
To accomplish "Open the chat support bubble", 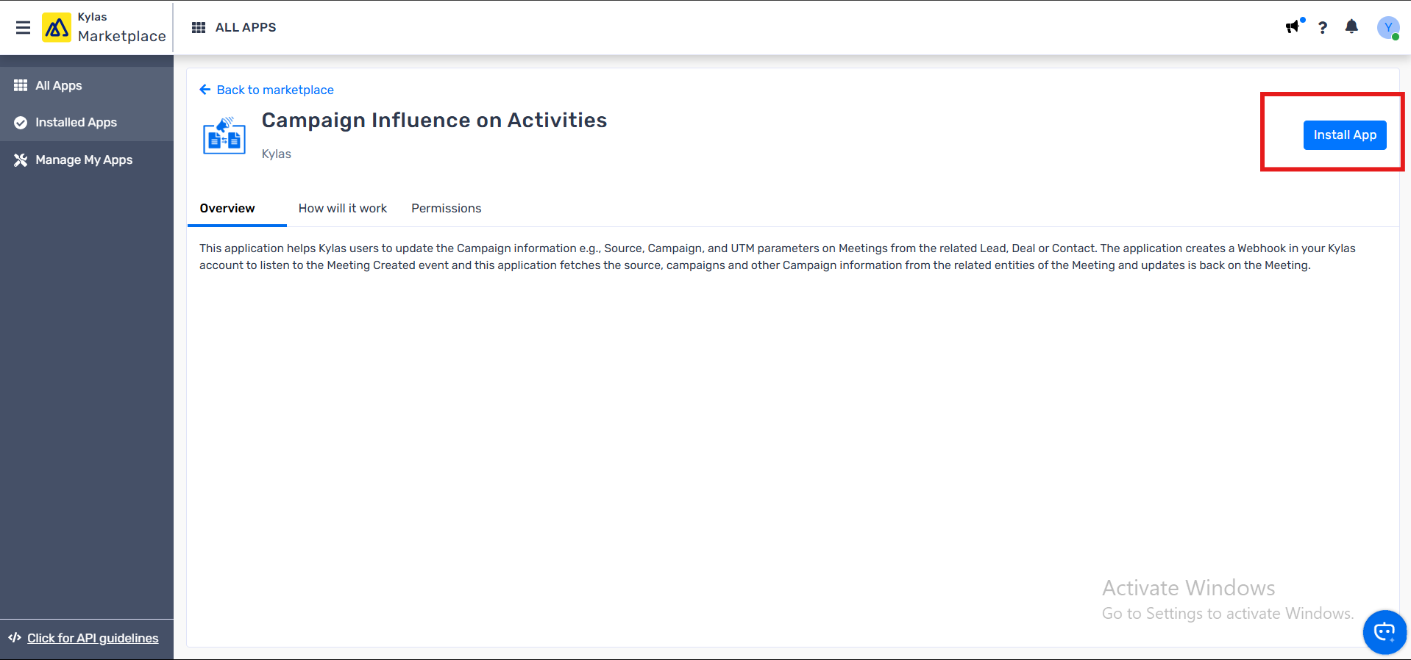I will click(x=1385, y=632).
